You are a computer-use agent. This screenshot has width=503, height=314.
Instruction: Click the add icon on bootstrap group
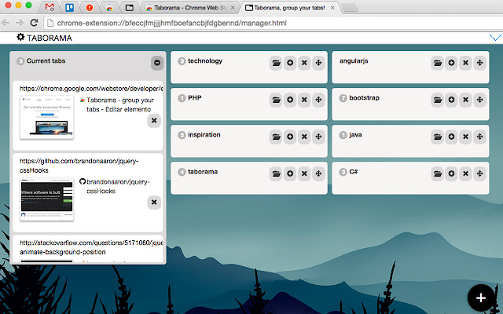[451, 100]
